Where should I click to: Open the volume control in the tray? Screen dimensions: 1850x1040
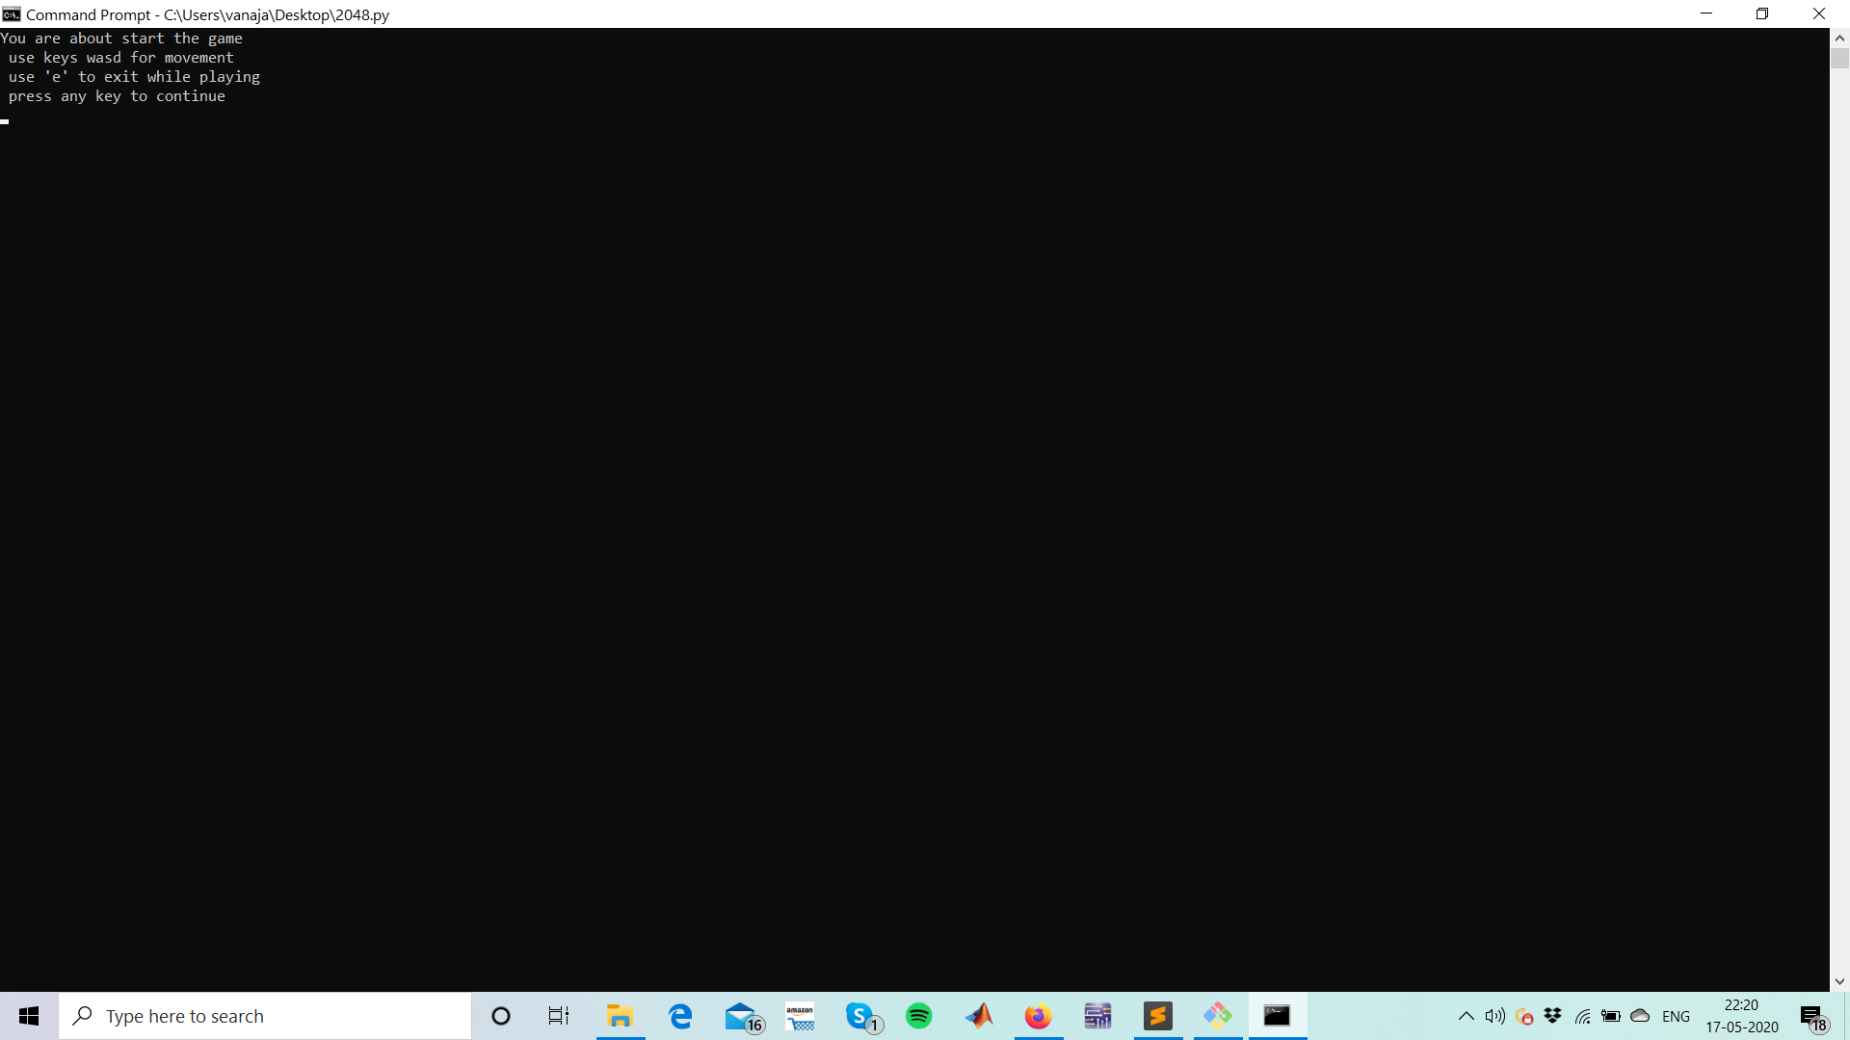(1494, 1016)
